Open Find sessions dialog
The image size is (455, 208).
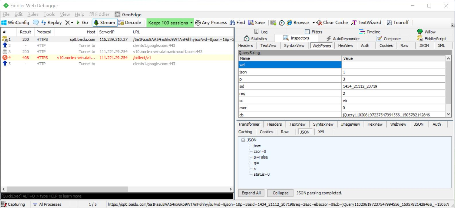237,23
